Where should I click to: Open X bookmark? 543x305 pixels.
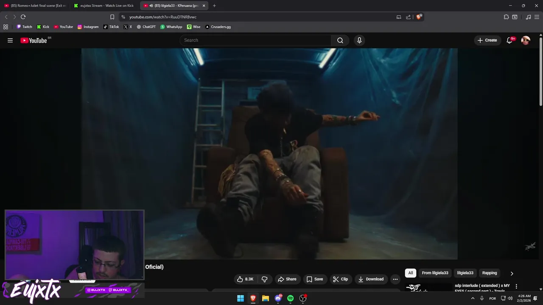coord(128,27)
